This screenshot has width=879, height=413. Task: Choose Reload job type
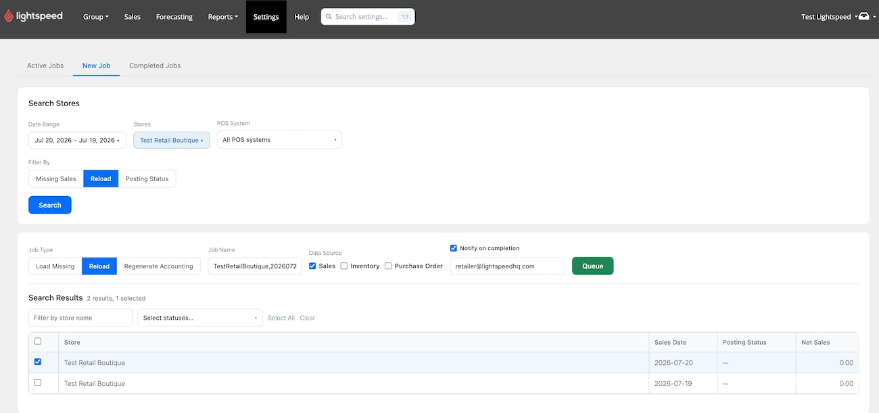coord(99,266)
